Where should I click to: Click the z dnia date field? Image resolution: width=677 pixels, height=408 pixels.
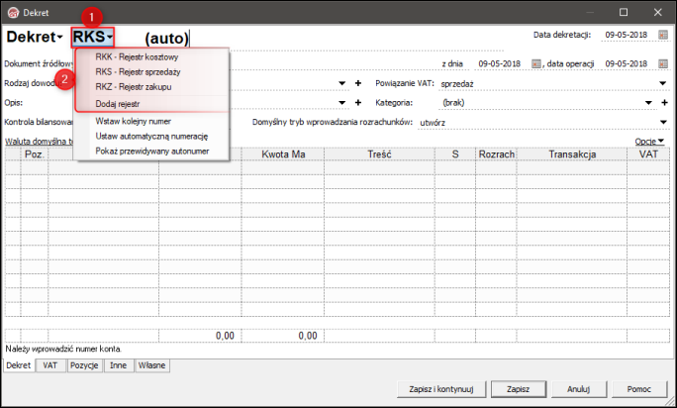500,64
